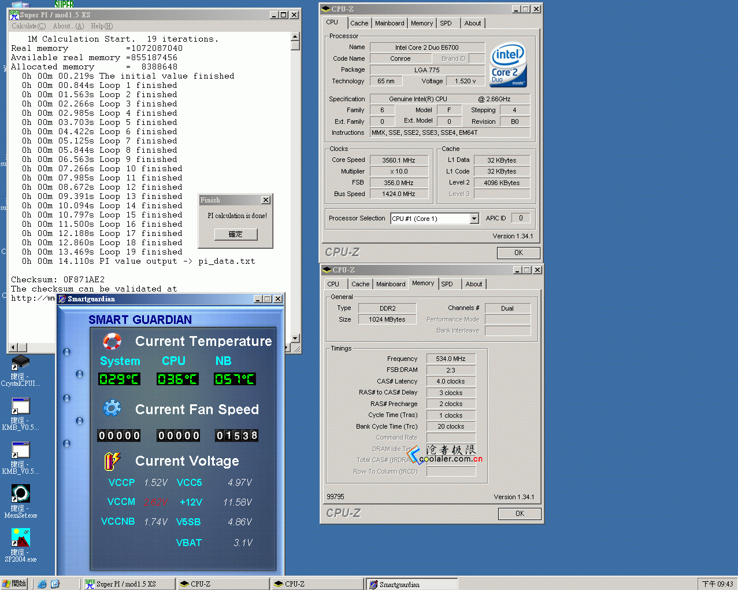Image resolution: width=738 pixels, height=590 pixels.
Task: Launch Internet Explorer from the quick launch bar
Action: (x=42, y=584)
